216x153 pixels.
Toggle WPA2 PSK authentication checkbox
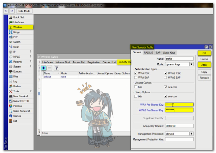tap(165, 73)
